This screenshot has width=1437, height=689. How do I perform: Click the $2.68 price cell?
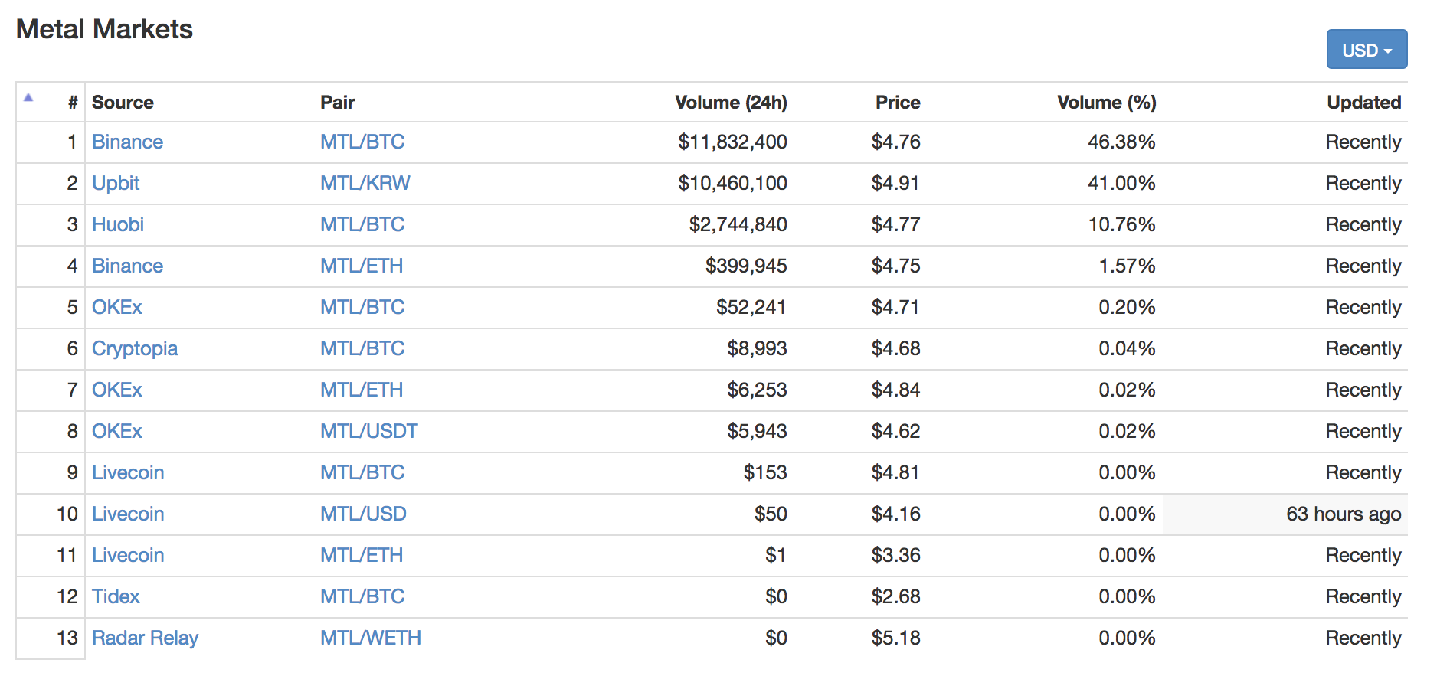point(895,596)
